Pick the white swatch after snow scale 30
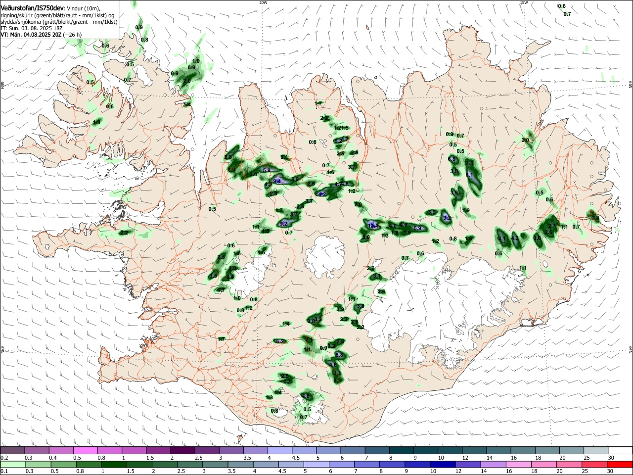The width and height of the screenshot is (633, 475). [620, 451]
